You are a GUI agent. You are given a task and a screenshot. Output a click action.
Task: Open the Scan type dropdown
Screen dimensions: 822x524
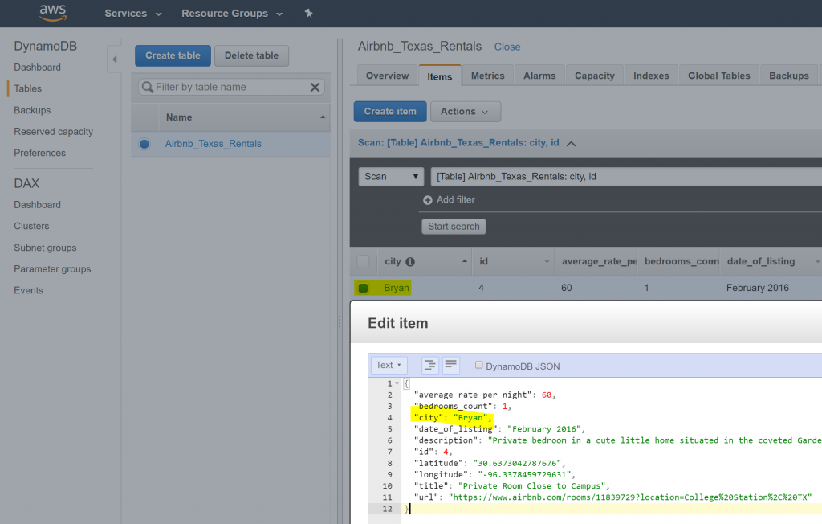(x=391, y=177)
